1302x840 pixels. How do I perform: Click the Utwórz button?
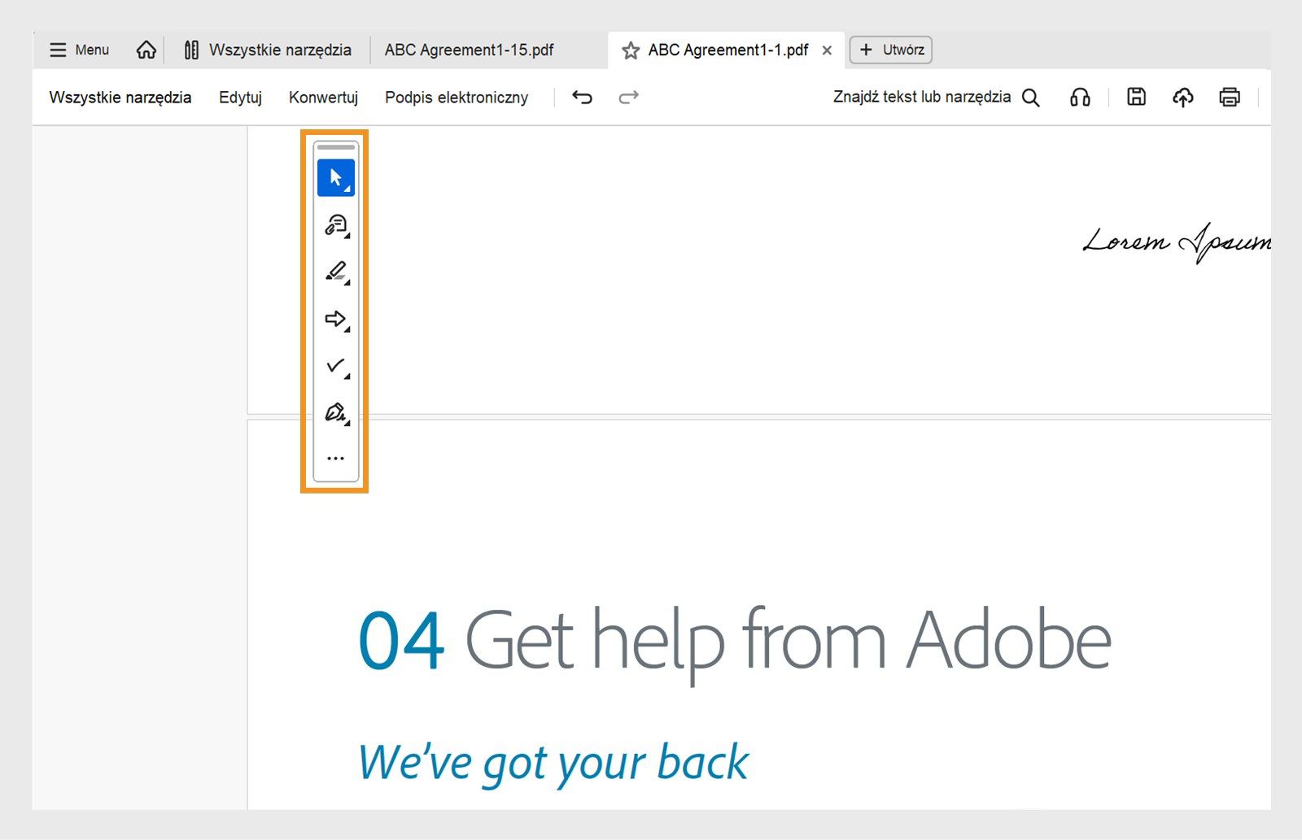tap(891, 50)
